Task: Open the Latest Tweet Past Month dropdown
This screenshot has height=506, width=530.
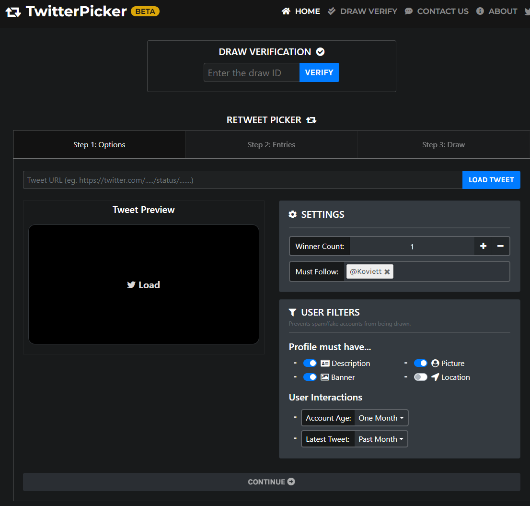Action: [381, 439]
